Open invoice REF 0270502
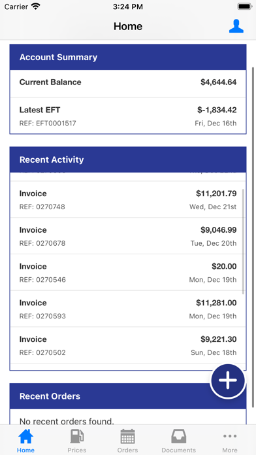Screen dimensions: 256x455 tap(128, 345)
